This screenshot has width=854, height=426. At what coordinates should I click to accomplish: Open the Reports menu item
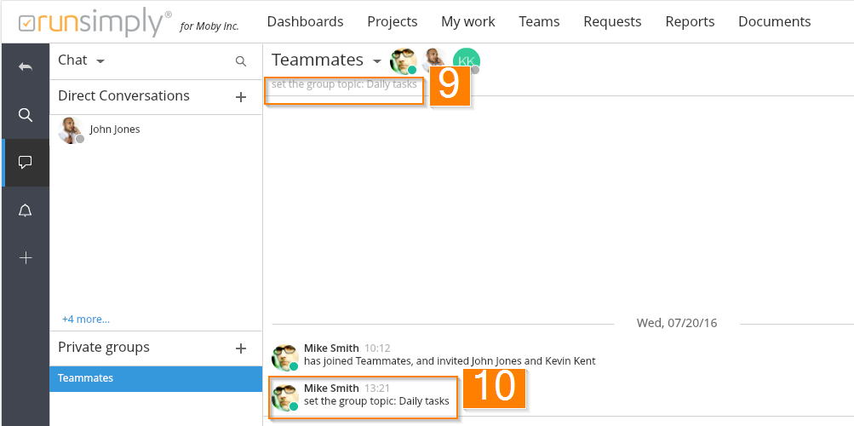(690, 21)
